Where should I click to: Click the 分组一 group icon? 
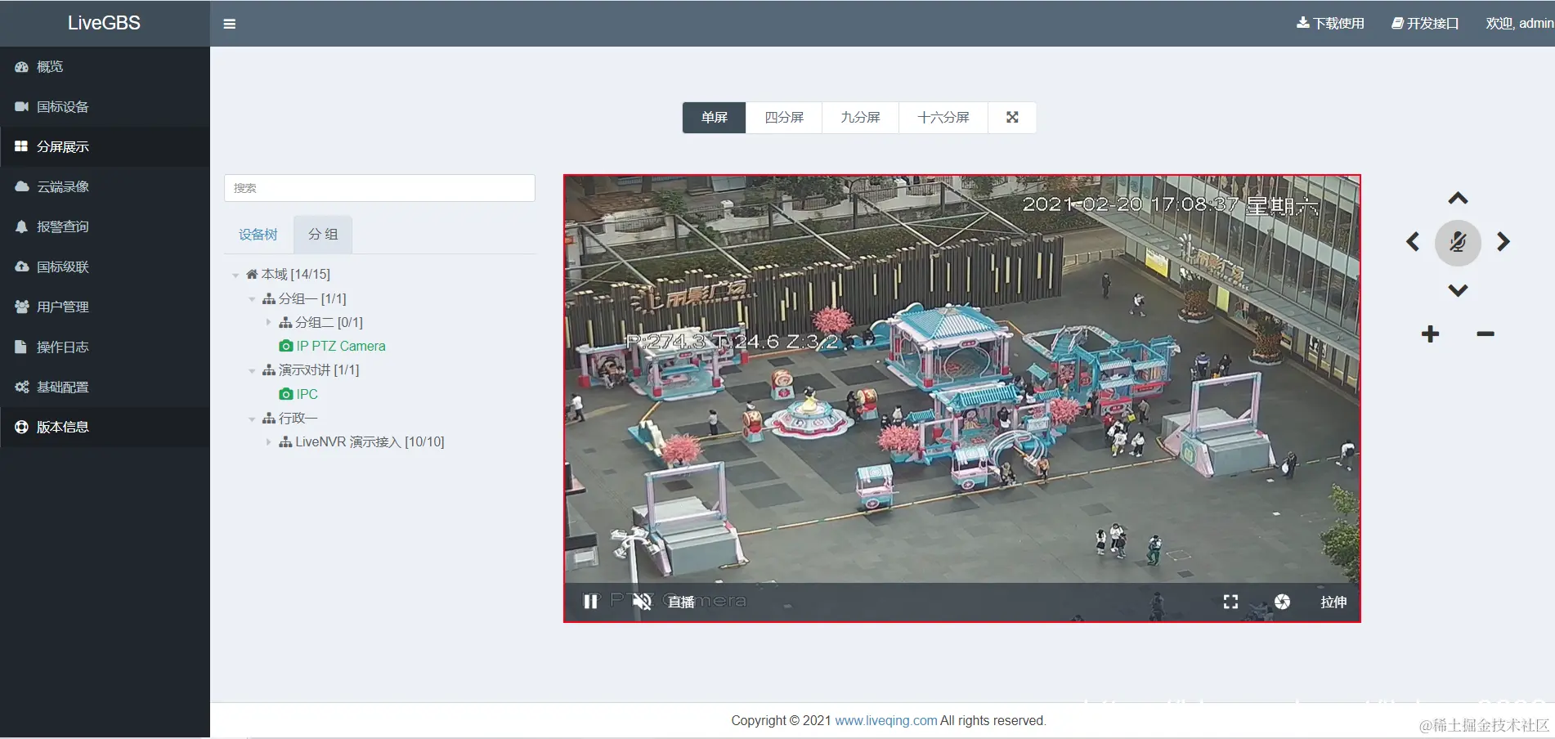pyautogui.click(x=269, y=299)
